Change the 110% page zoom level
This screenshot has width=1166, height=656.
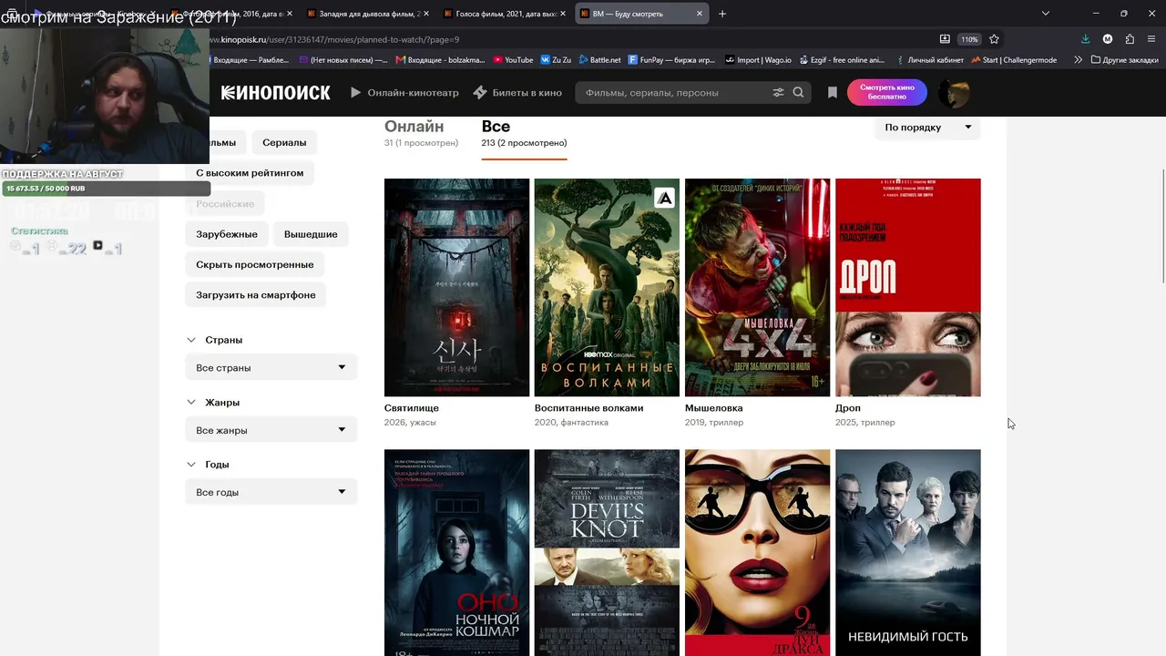[969, 39]
